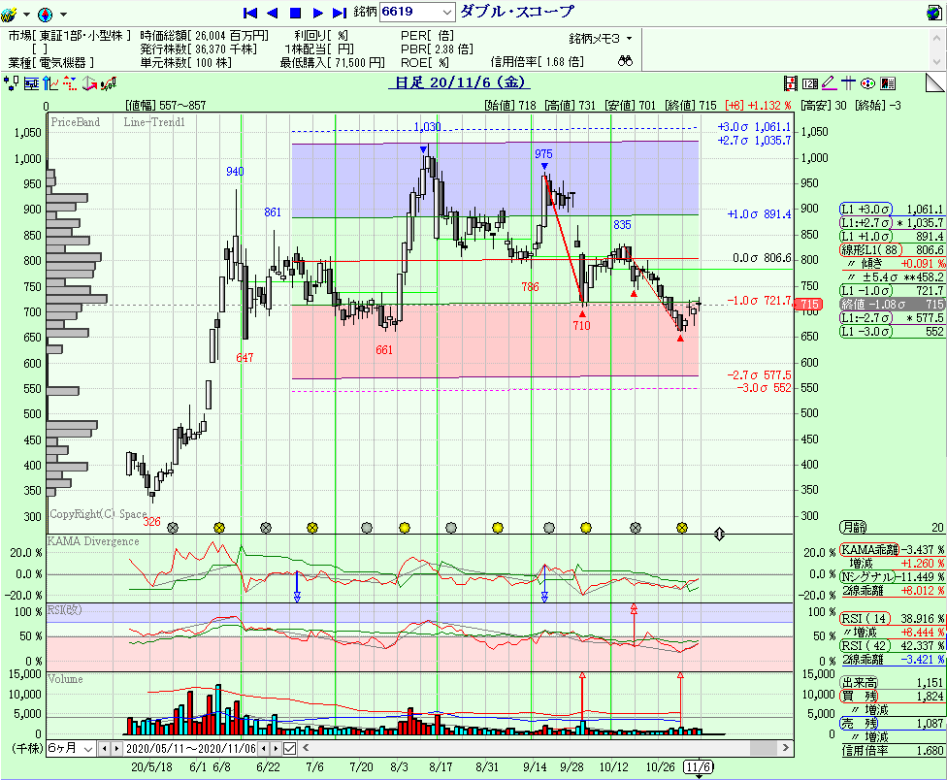Jump to the first stock record

(249, 13)
